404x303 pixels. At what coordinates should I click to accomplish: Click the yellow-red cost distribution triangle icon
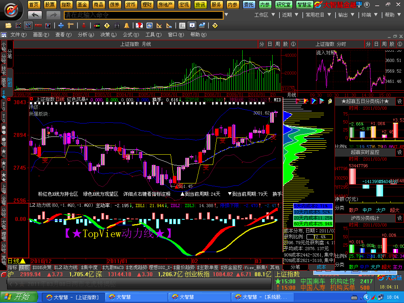[x=306, y=101]
